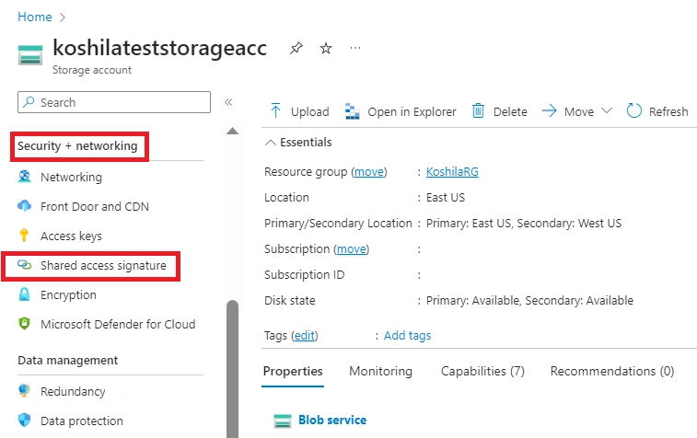Mark koshilateststorageacc as favorite with star

tap(326, 48)
